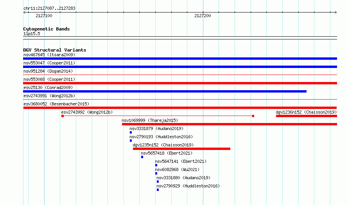Open nsv3331879 (Audano2019) label
The image size is (348, 205).
coord(156,128)
